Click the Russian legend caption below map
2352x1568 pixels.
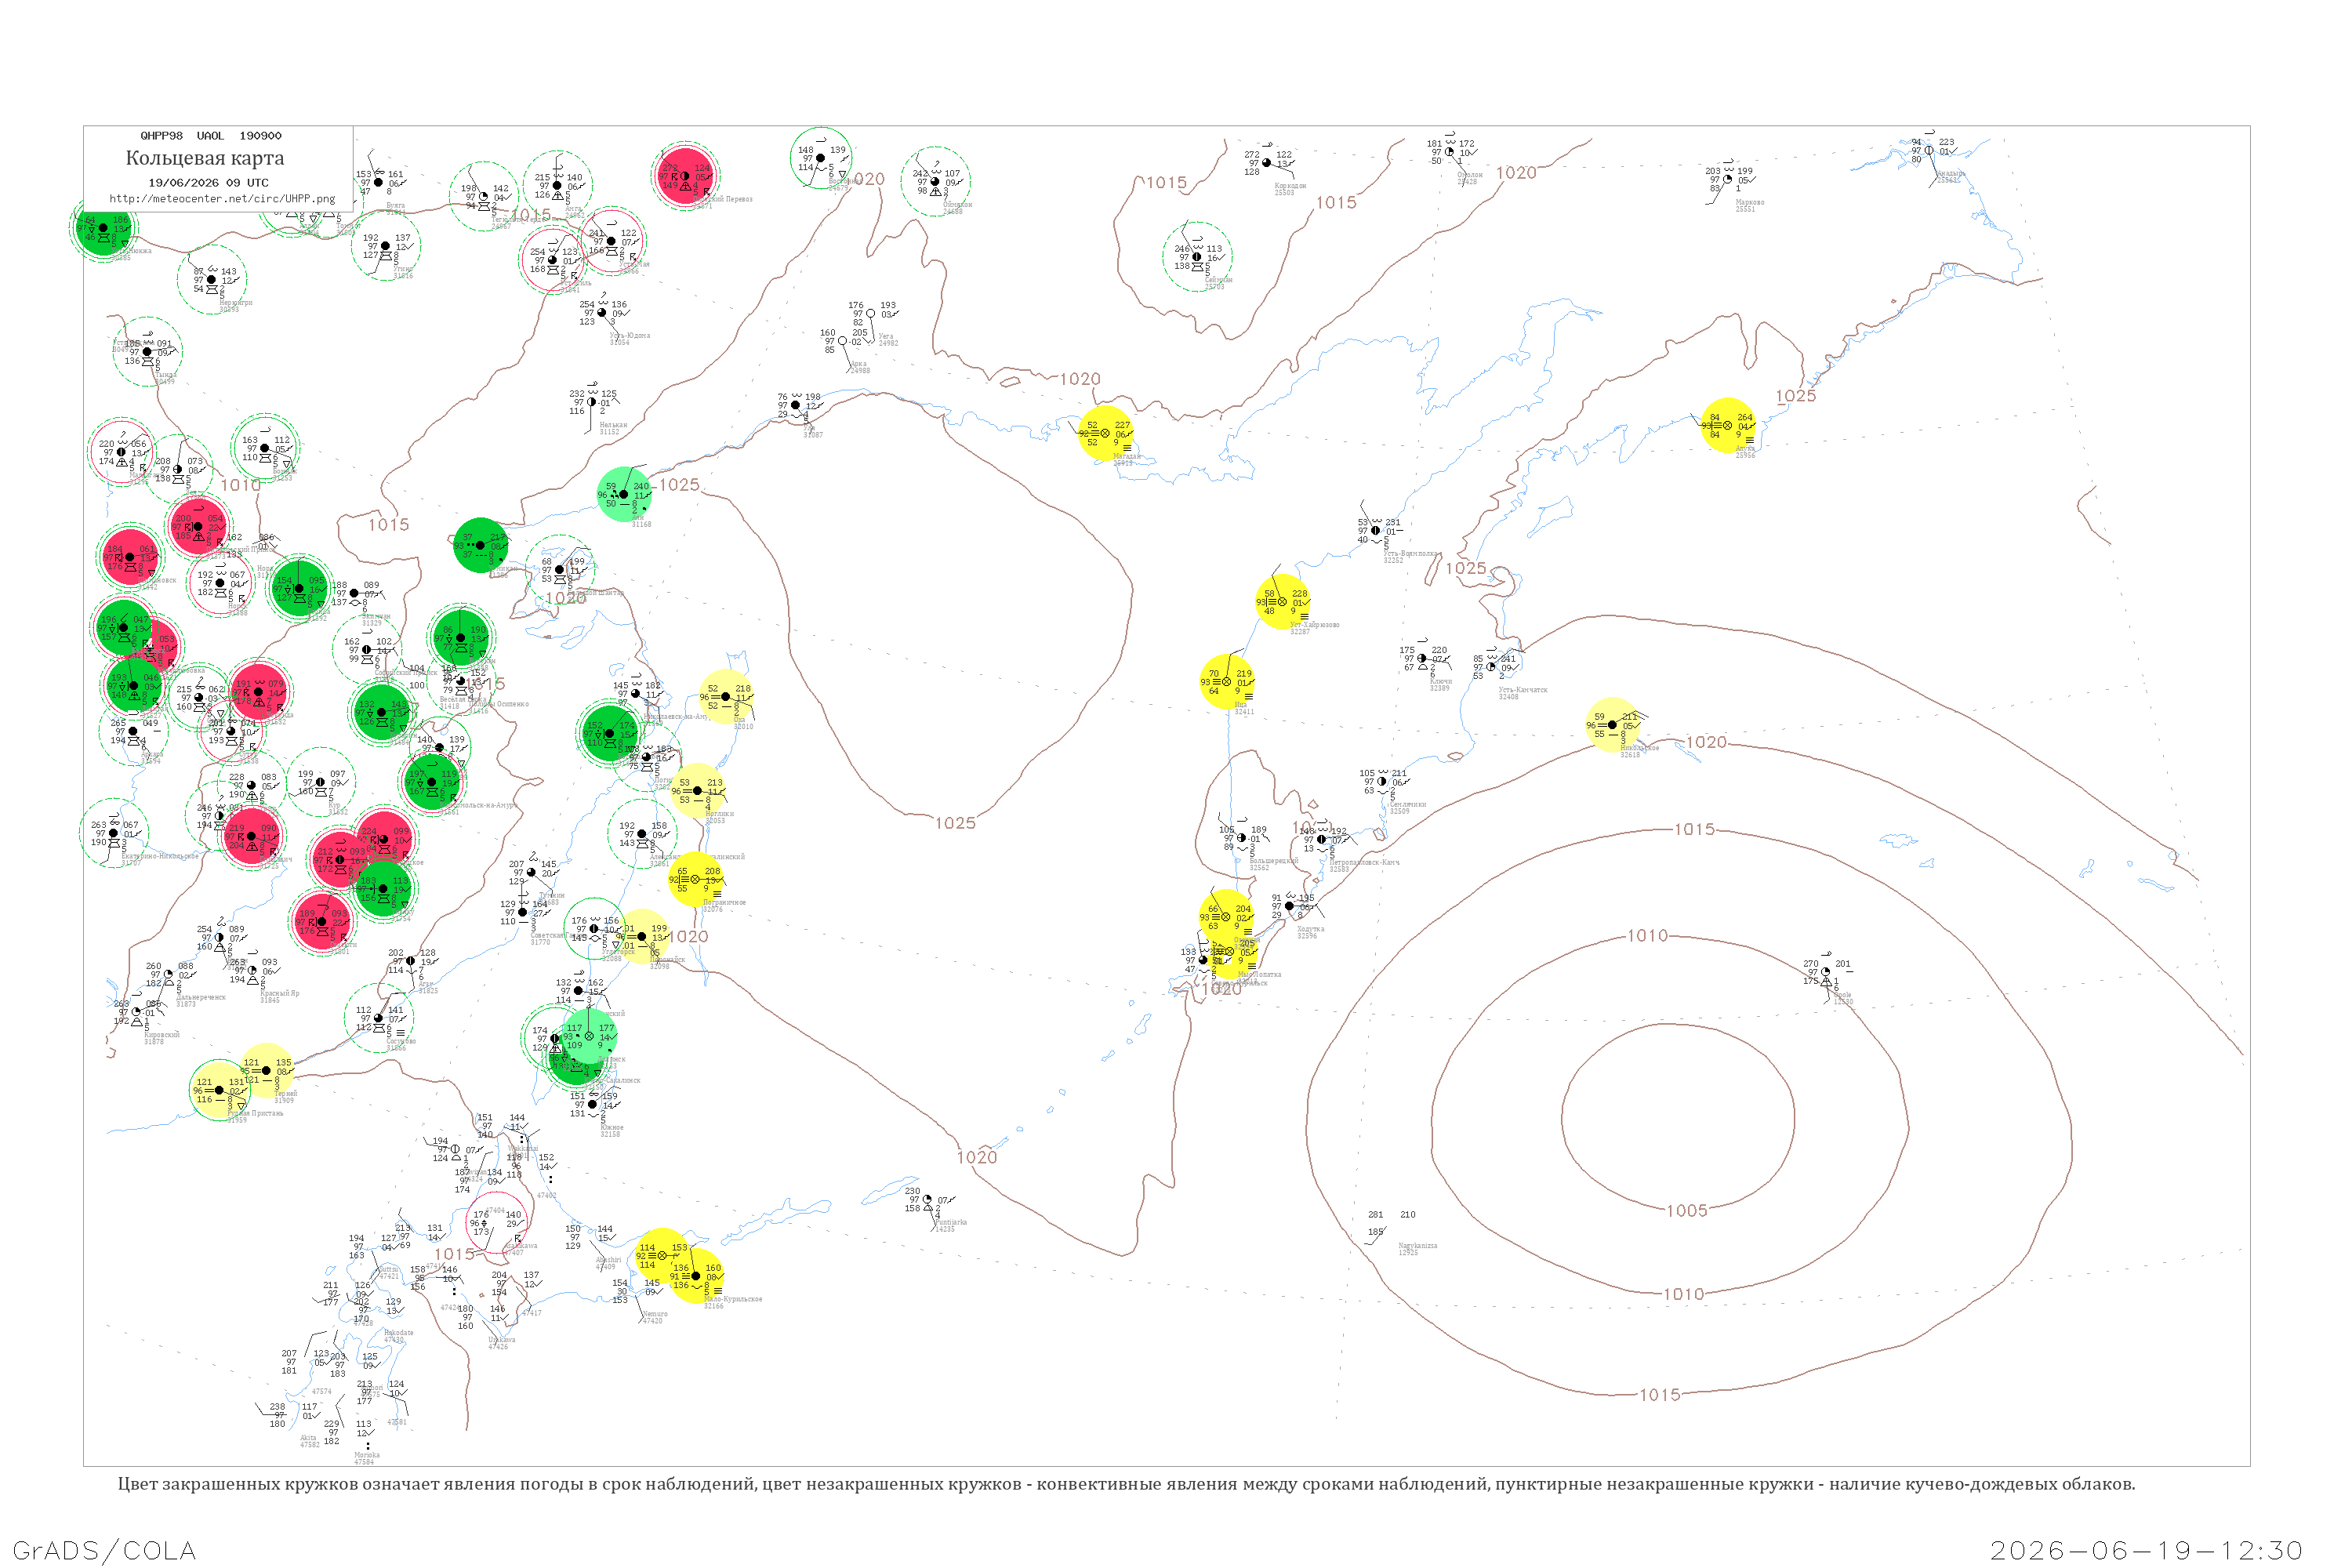(x=1126, y=1484)
